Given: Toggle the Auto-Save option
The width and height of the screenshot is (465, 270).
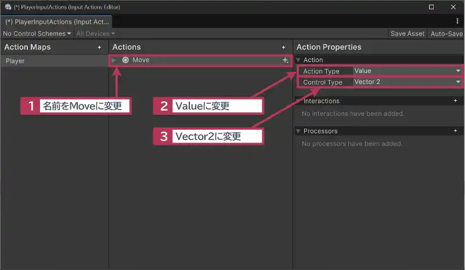Looking at the screenshot, I should click(x=446, y=34).
